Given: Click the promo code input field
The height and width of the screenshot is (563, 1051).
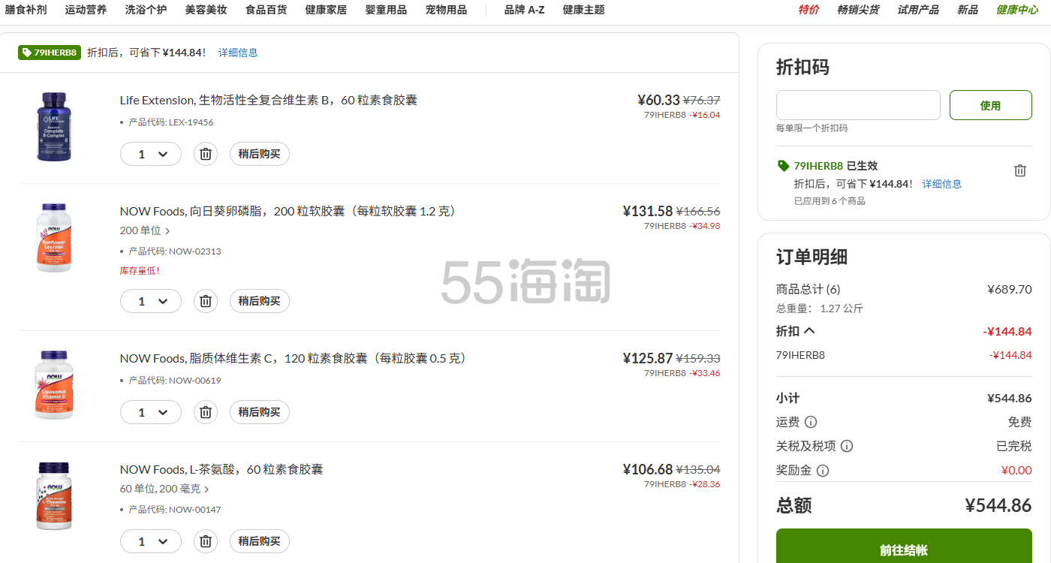Looking at the screenshot, I should pos(858,105).
